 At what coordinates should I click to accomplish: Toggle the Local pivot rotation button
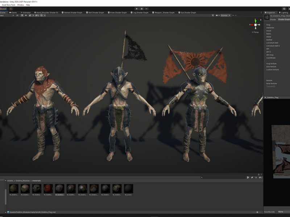coord(3,9)
